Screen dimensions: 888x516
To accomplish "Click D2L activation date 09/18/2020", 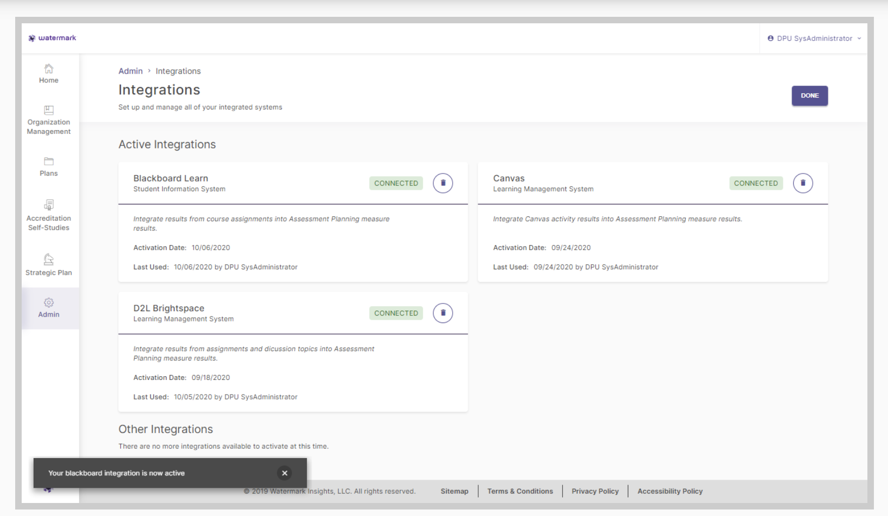I will click(211, 378).
